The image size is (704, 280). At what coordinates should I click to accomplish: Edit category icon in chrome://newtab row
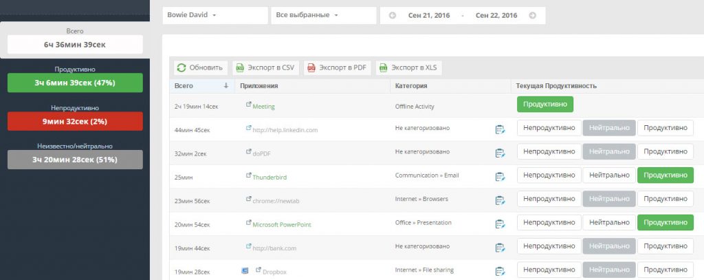pos(500,200)
